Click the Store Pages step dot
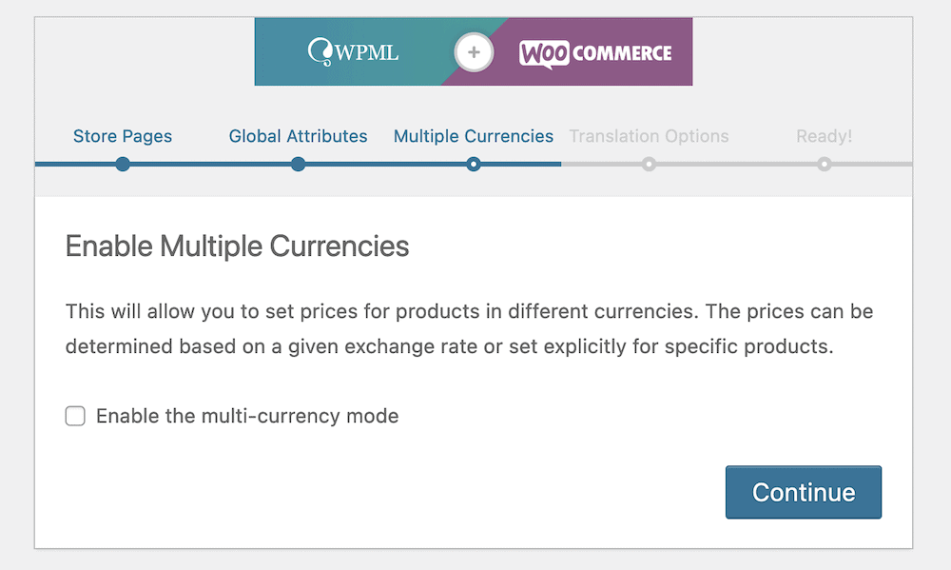Viewport: 951px width, 570px height. 123,165
